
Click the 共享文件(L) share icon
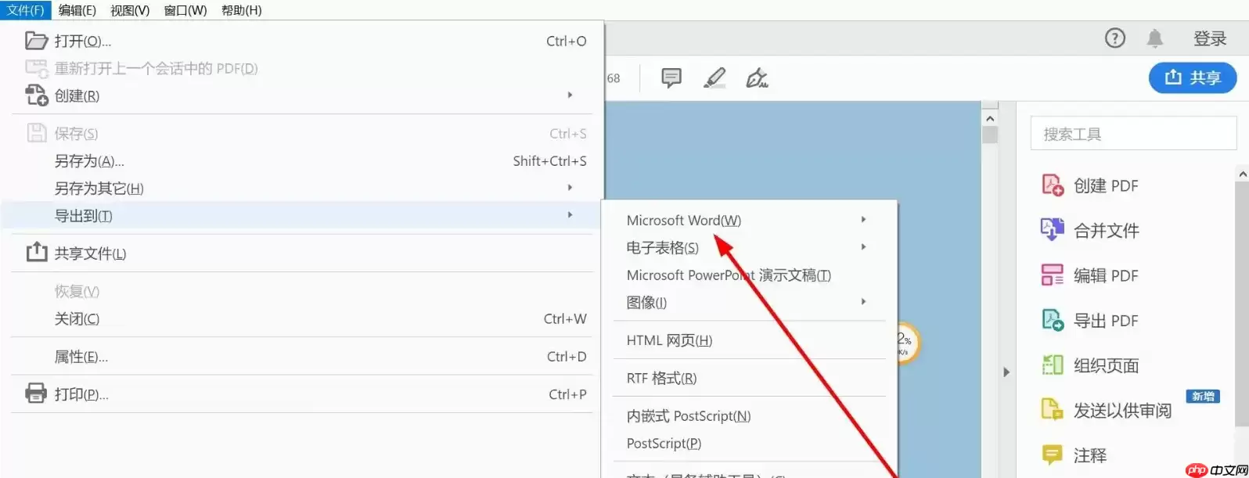[37, 252]
